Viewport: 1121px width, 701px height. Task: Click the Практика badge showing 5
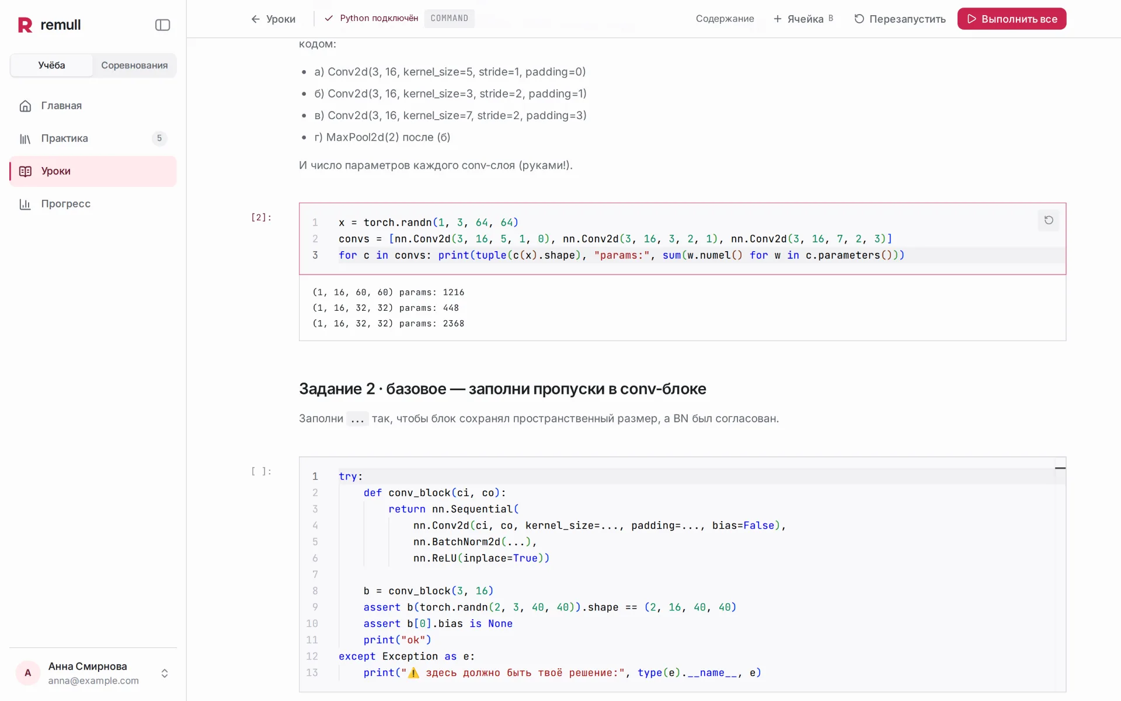(x=159, y=138)
